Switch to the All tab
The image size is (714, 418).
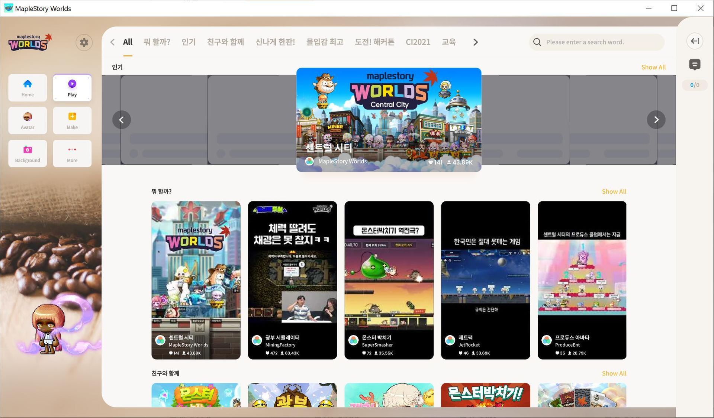click(127, 42)
